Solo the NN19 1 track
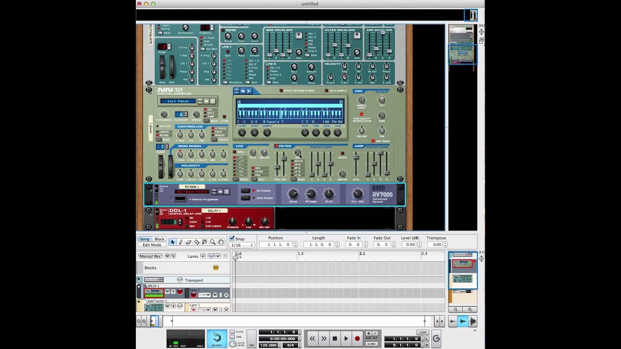Viewport: 621px width, 349px height. coord(173,291)
